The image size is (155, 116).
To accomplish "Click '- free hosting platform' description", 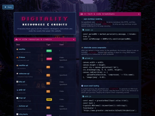I will click(23, 52).
